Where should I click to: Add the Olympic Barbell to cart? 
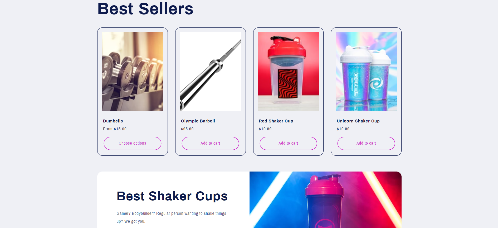(210, 143)
